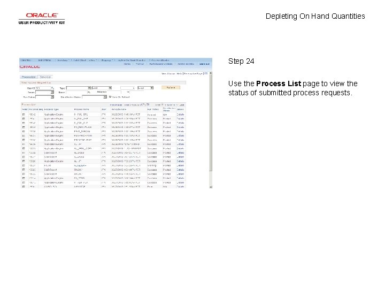Tick the Select checkbox for PO_RECVPUSH process
This screenshot has width=385, height=289.
pos(24,127)
